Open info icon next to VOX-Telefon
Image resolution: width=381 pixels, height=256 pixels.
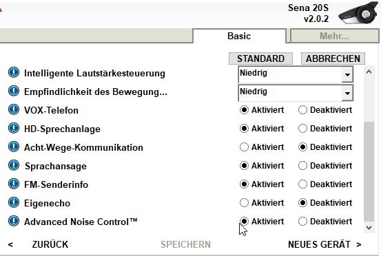tap(14, 109)
